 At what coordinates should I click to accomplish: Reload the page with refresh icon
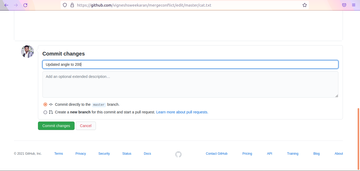[25, 5]
